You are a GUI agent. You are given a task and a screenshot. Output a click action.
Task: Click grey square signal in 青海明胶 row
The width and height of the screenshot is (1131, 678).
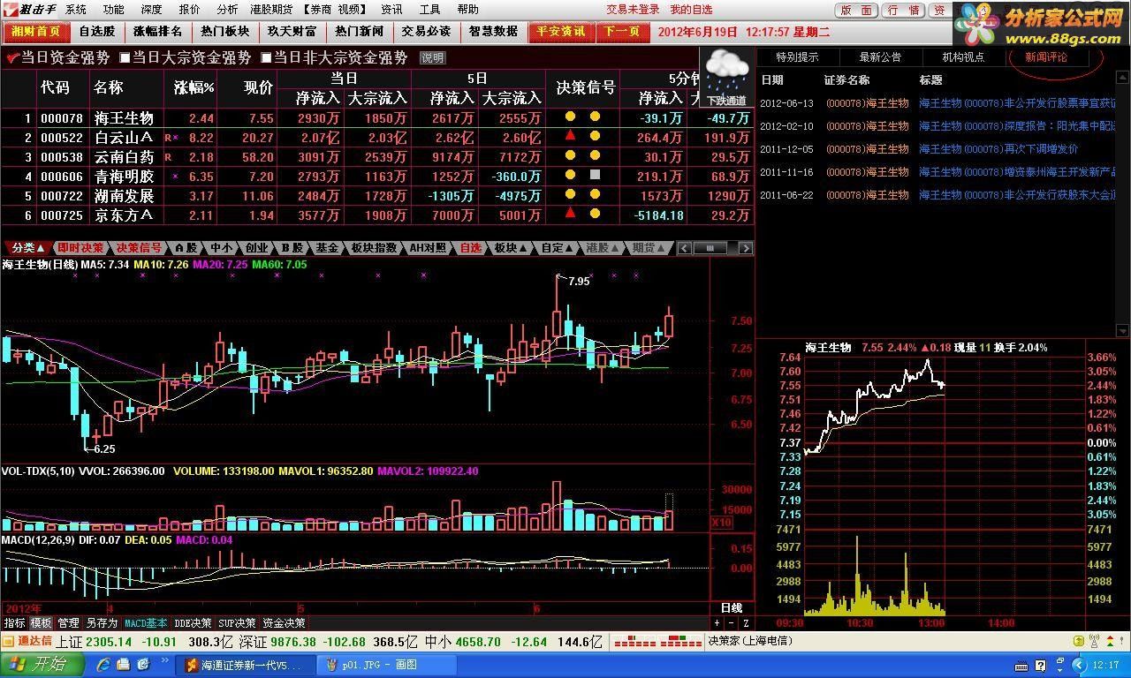tap(596, 175)
